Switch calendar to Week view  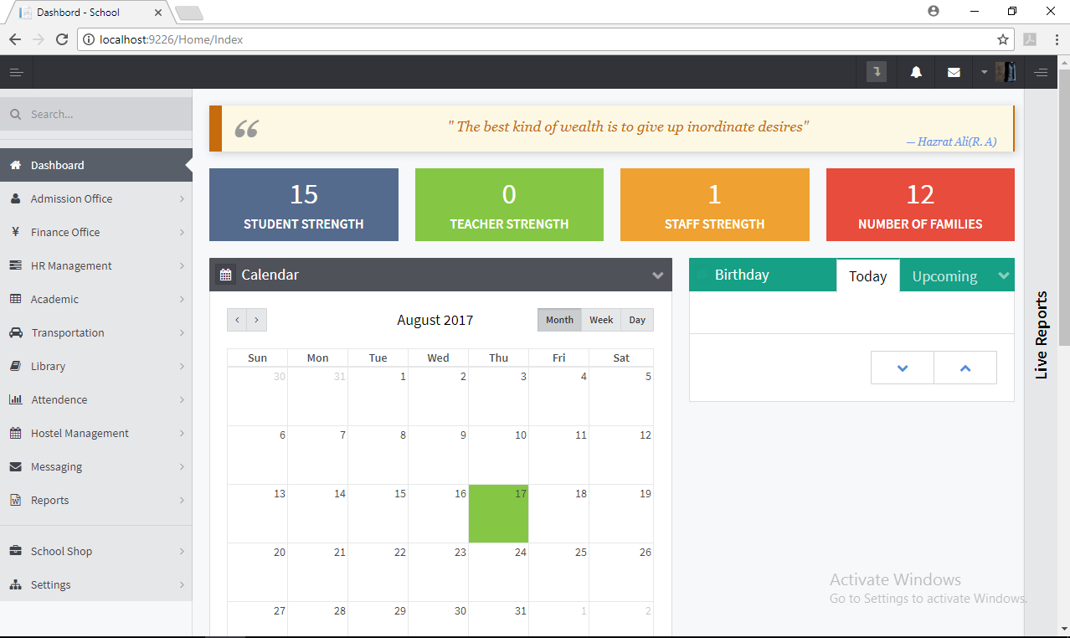tap(601, 320)
